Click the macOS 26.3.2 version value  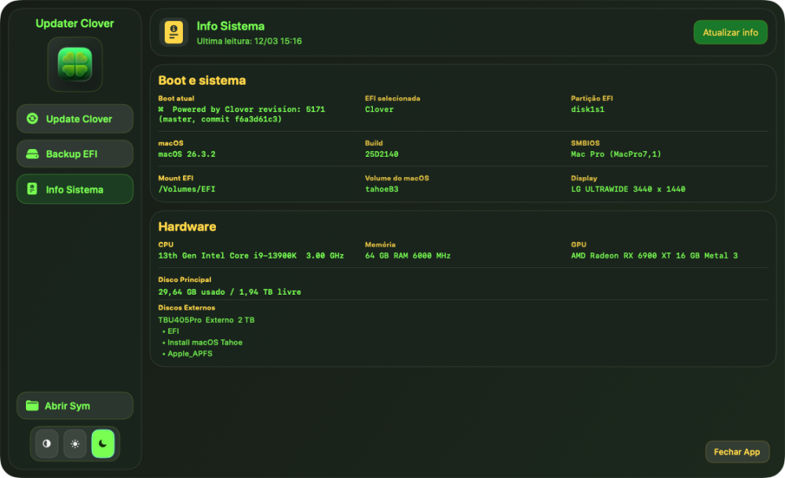pyautogui.click(x=187, y=154)
